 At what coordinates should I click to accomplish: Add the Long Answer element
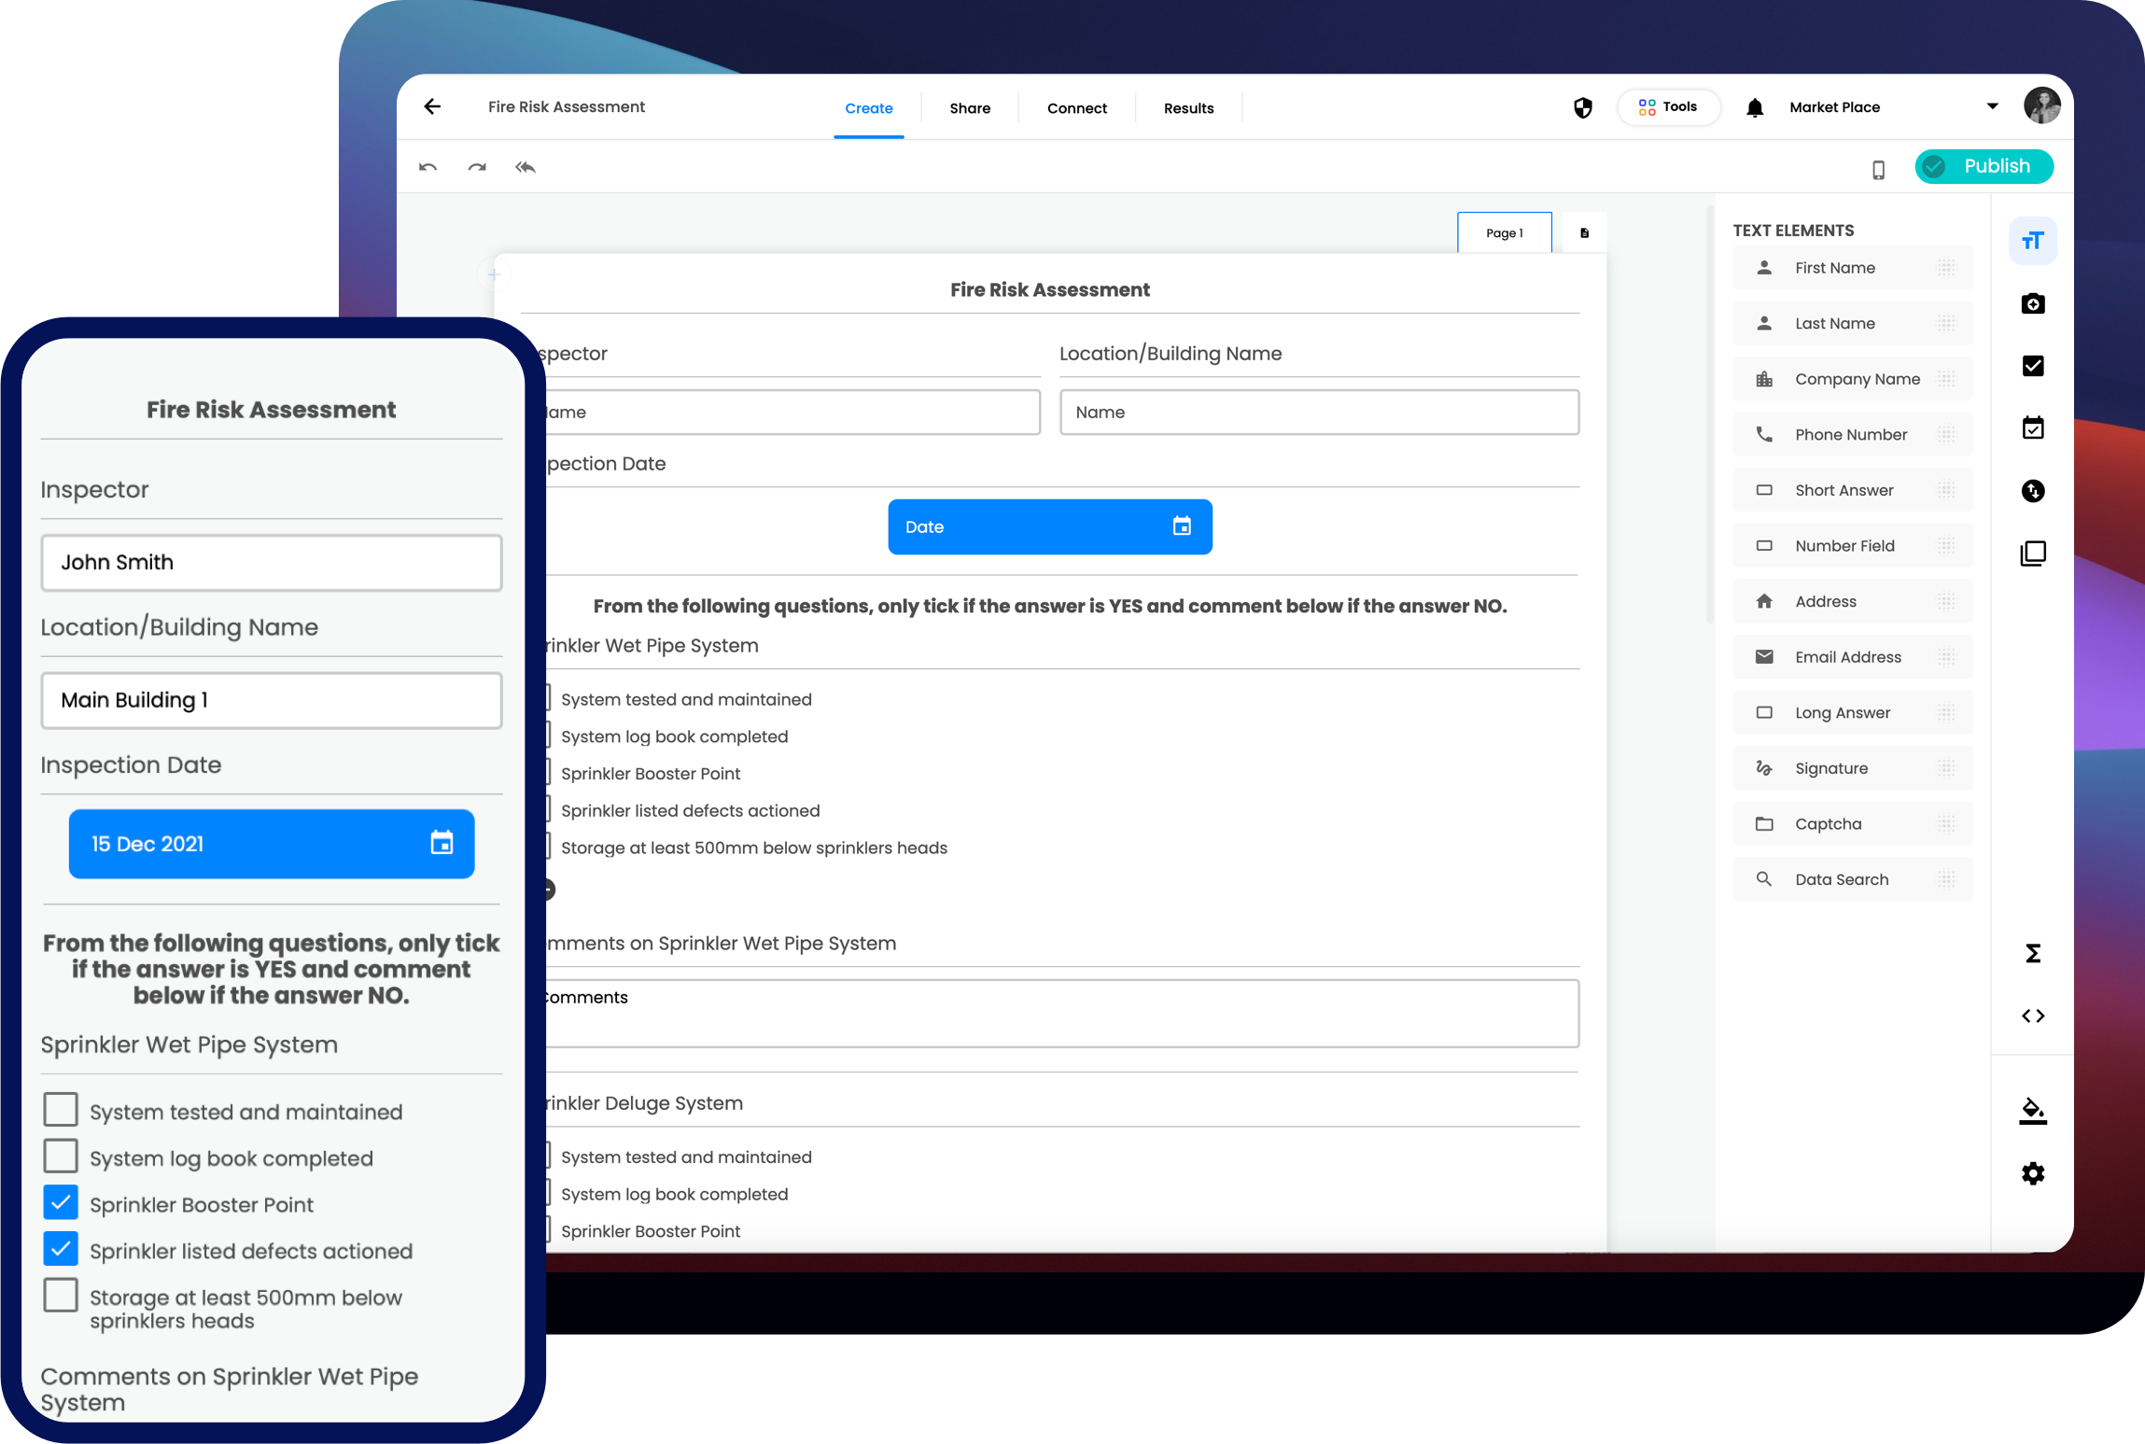(1852, 712)
